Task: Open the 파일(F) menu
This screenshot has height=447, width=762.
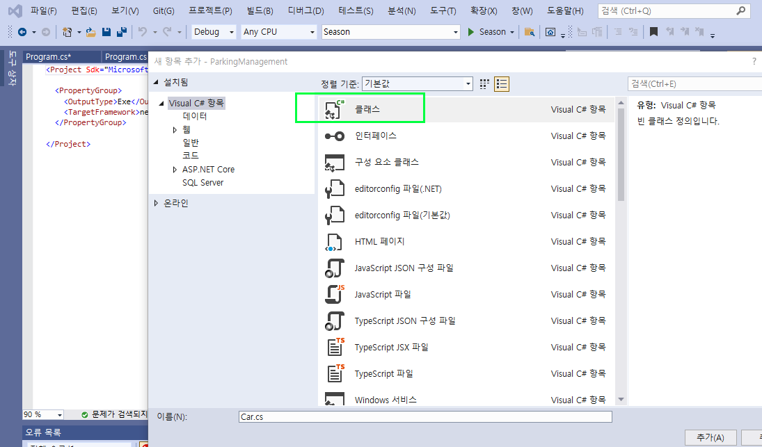Action: (x=43, y=10)
